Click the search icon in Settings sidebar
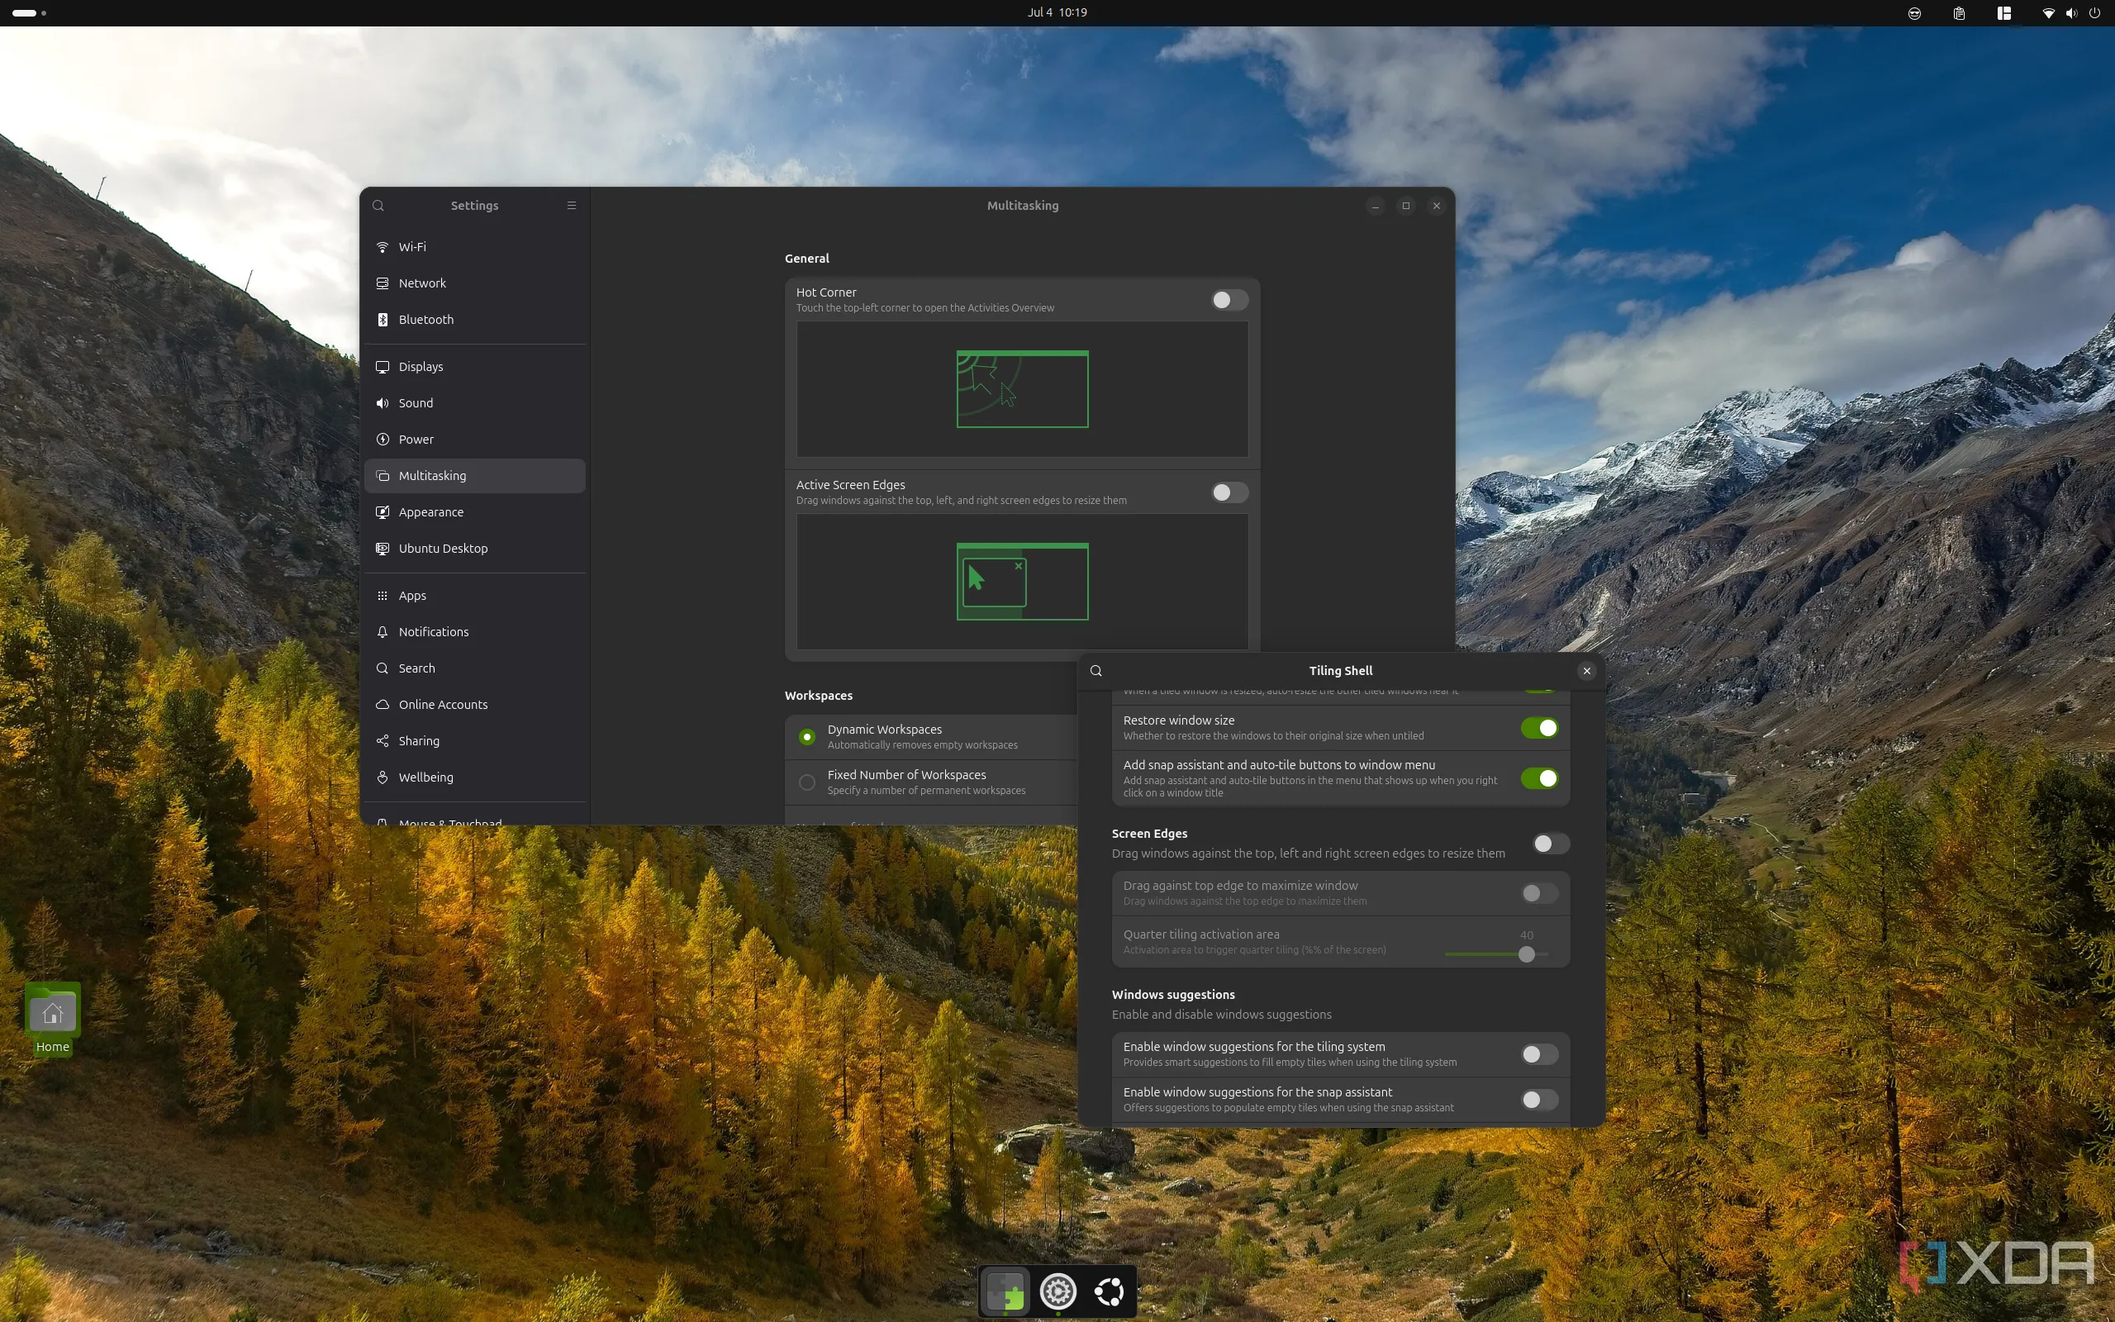The height and width of the screenshot is (1322, 2115). click(x=378, y=206)
